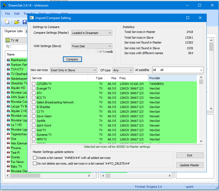Image resolution: width=219 pixels, height=191 pixels.
Task: Check the Evangel TV service checkbox
Action: coord(34,88)
